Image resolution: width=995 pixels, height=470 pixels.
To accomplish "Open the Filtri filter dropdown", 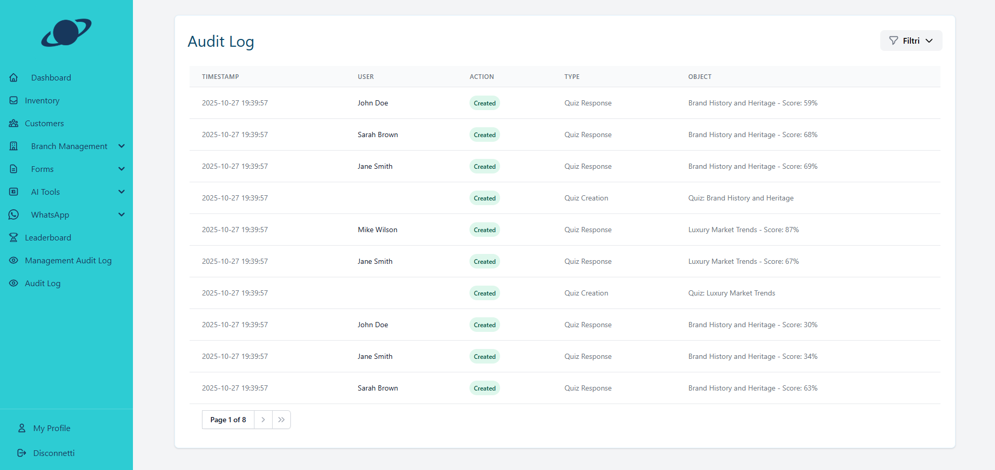I will click(910, 41).
